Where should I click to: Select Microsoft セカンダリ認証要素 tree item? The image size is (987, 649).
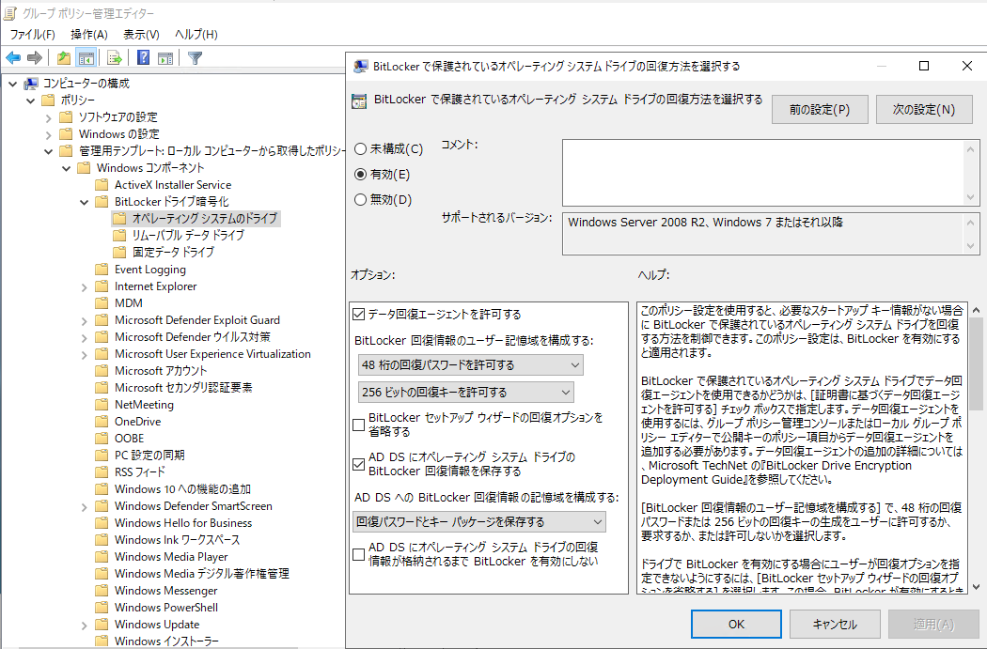(183, 387)
